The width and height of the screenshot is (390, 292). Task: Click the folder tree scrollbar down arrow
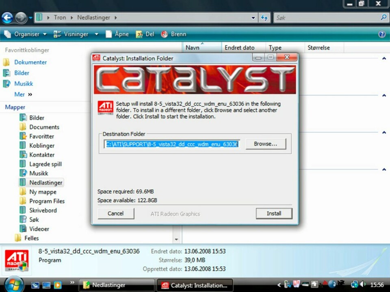[x=176, y=239]
